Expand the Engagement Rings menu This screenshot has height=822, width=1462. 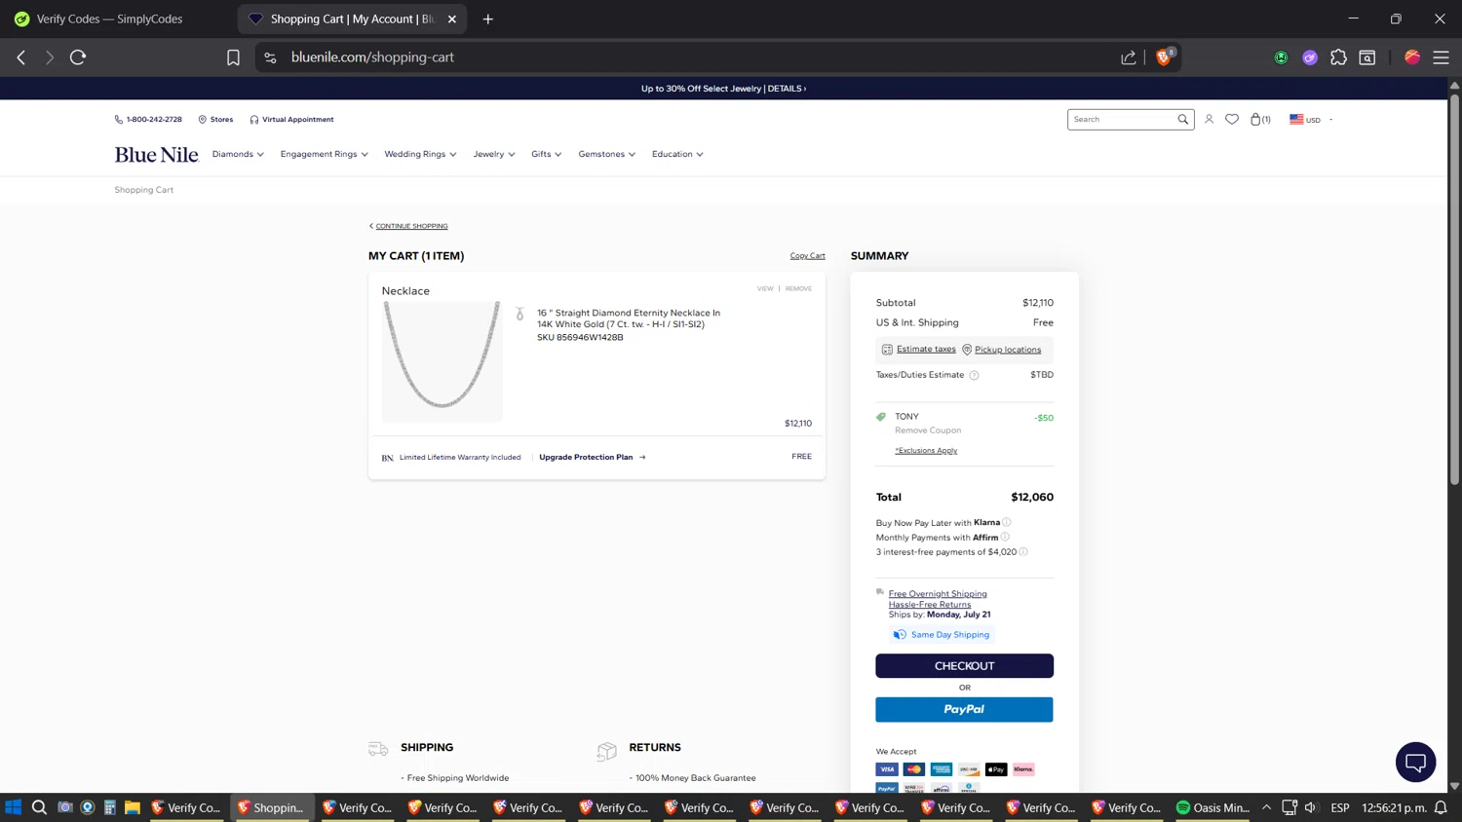(x=324, y=154)
